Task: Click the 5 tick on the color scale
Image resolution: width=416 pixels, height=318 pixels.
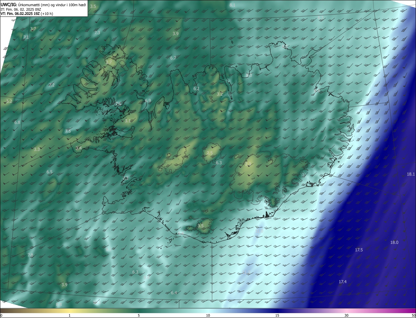Action: (139, 315)
